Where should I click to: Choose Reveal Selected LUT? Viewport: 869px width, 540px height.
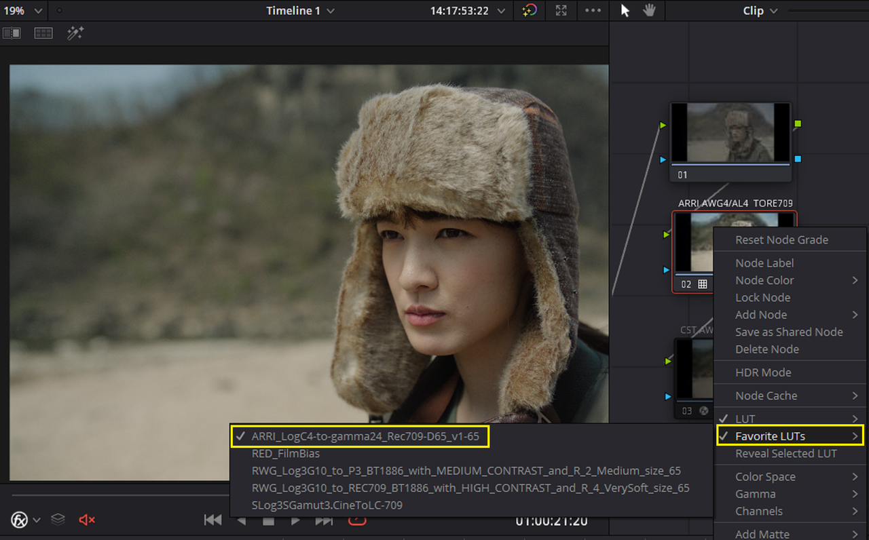[x=790, y=453]
